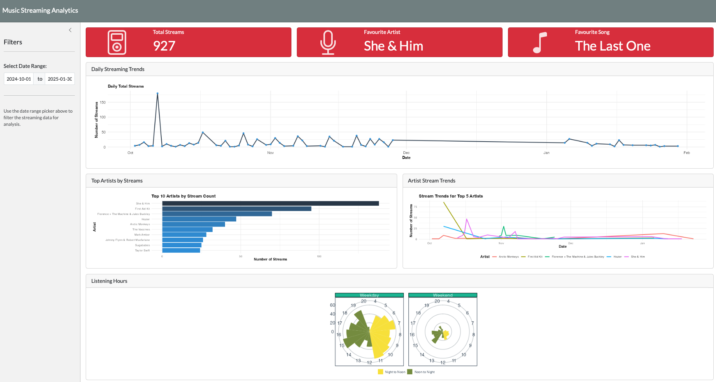Click the Filters sidebar heading
Viewport: 716px width, 382px height.
[13, 42]
